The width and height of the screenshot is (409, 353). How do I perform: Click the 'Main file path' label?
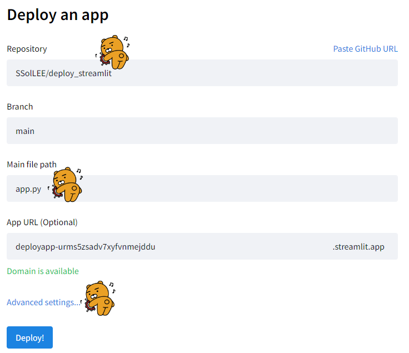32,165
